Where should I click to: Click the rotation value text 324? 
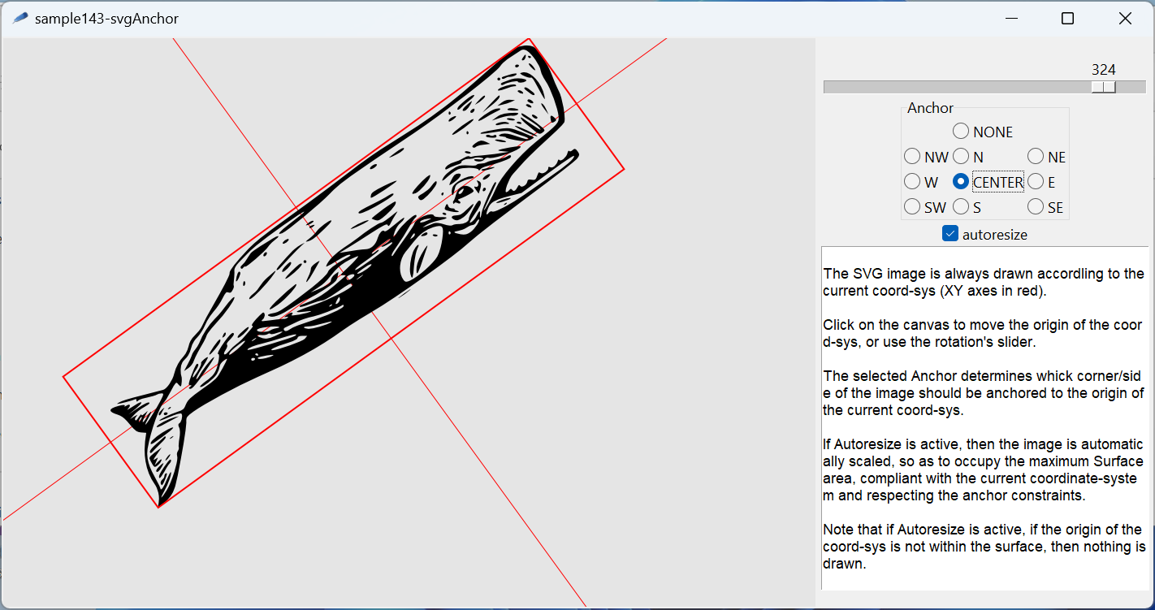1104,70
